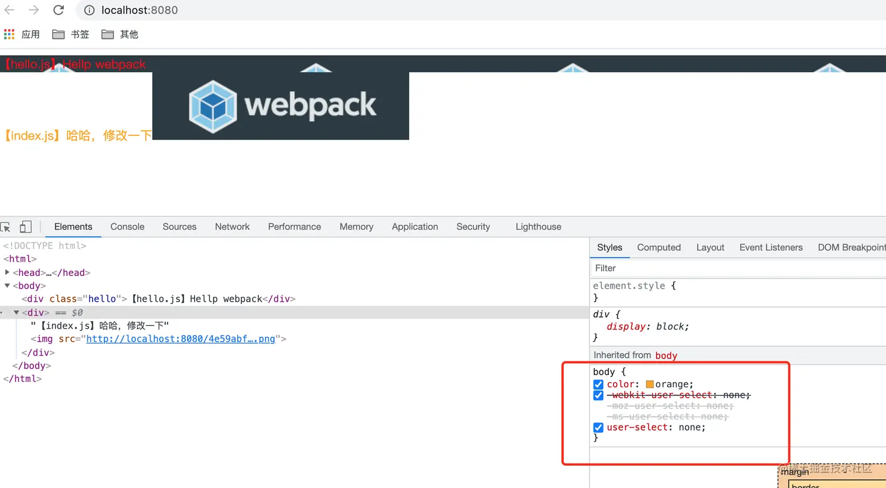Show the Event Listeners tab

pyautogui.click(x=771, y=248)
